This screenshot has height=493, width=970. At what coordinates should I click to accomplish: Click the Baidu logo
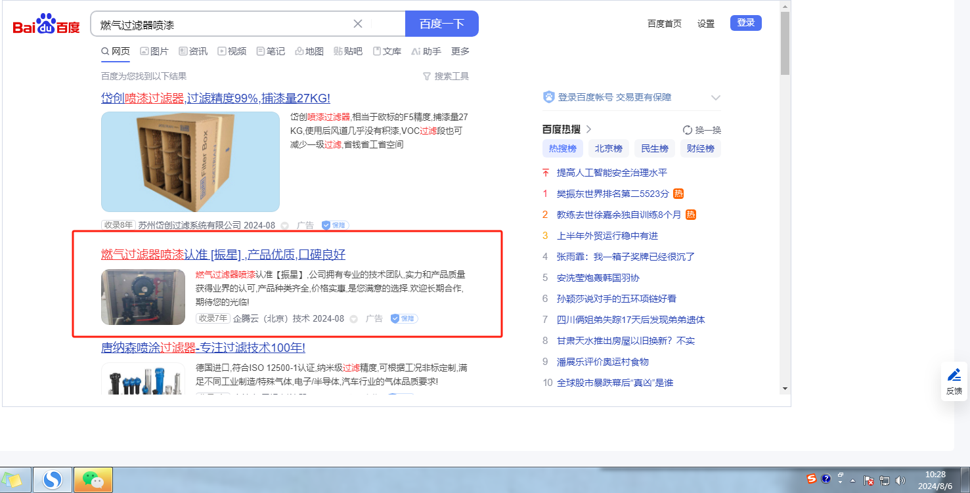point(46,25)
